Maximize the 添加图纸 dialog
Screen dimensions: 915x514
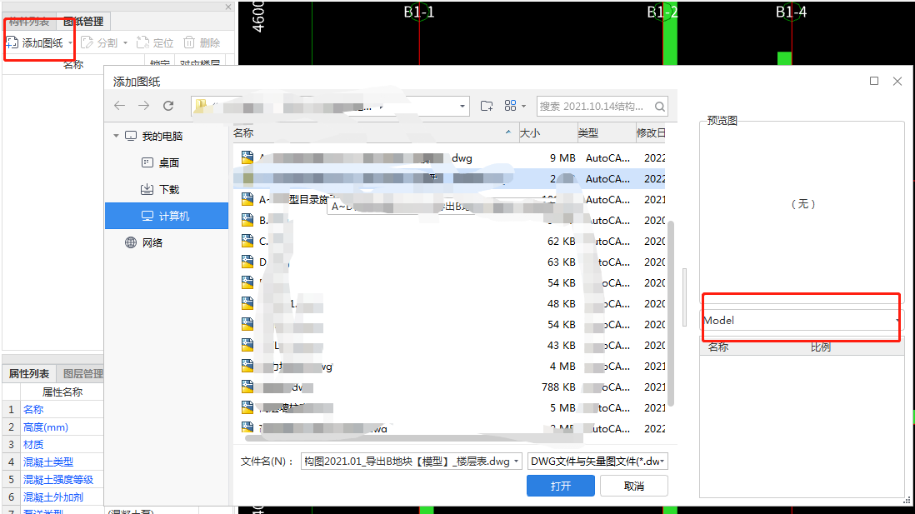(874, 81)
